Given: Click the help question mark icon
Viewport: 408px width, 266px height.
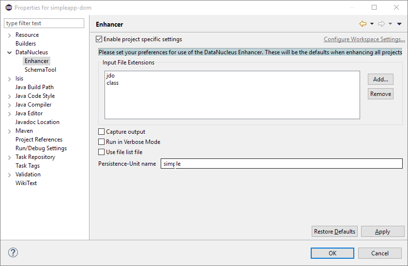Looking at the screenshot, I should 13,252.
